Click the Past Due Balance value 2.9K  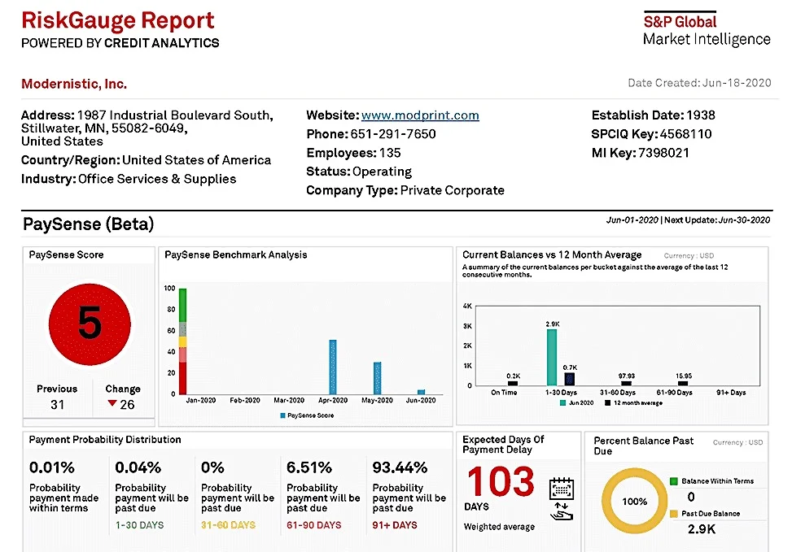(x=702, y=529)
